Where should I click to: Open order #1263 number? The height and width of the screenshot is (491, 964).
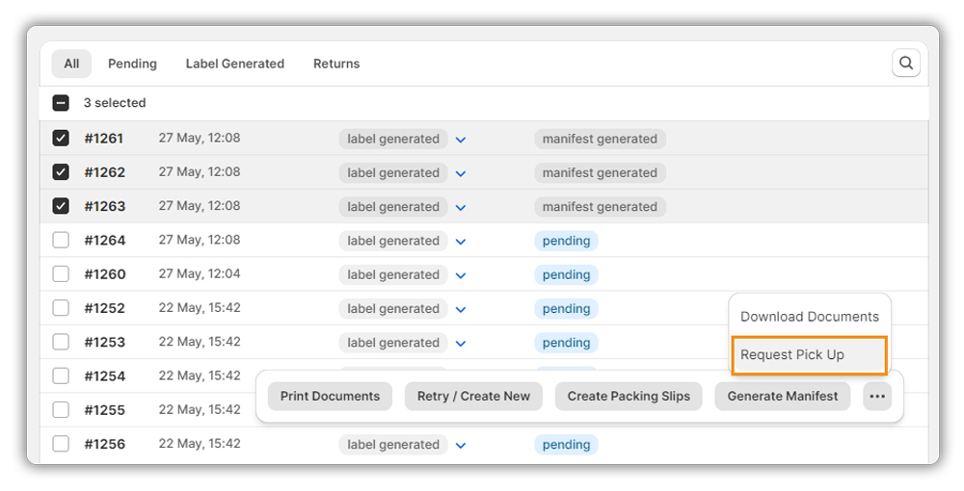tap(104, 206)
